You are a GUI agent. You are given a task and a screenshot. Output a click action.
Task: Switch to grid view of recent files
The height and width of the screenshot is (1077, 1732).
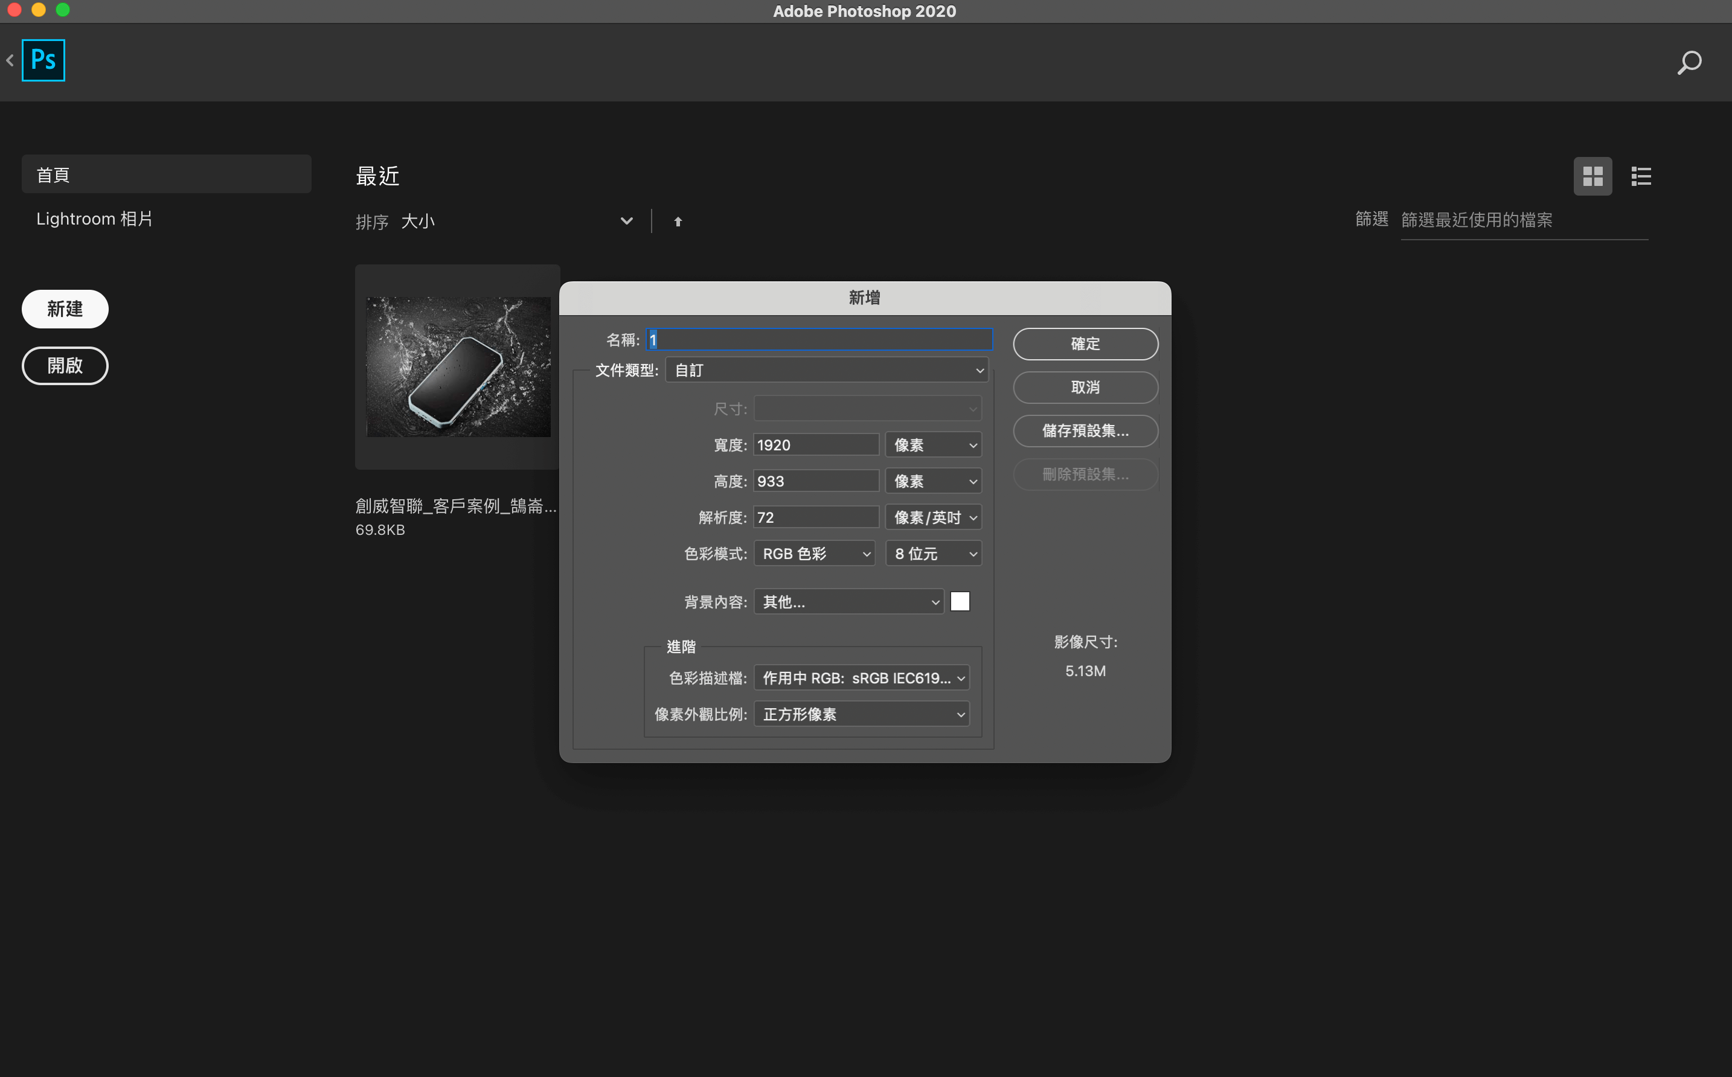point(1593,176)
